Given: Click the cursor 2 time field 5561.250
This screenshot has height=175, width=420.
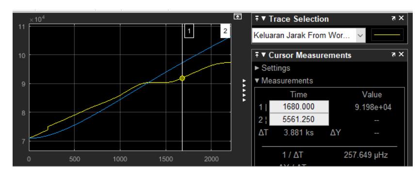Looking at the screenshot, I should pos(299,119).
